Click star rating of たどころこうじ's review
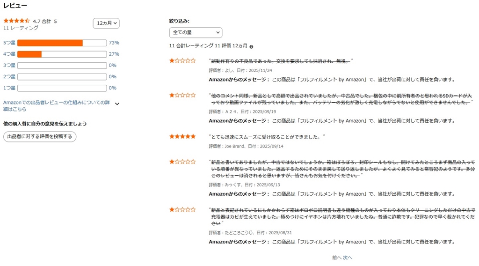 point(182,210)
